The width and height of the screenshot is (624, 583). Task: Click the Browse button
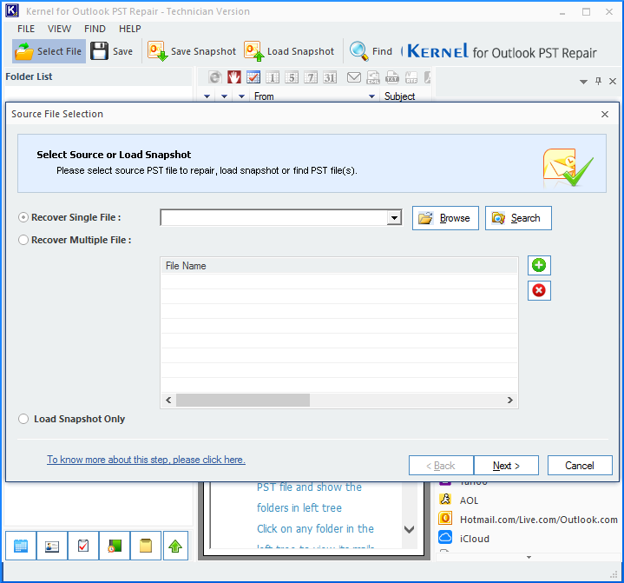(x=445, y=218)
